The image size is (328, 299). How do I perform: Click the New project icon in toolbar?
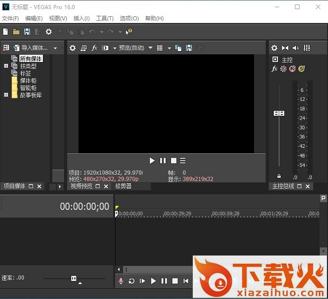(x=6, y=32)
